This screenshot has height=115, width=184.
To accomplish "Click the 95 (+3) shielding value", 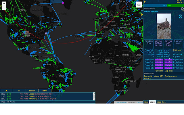I will tap(152, 54).
